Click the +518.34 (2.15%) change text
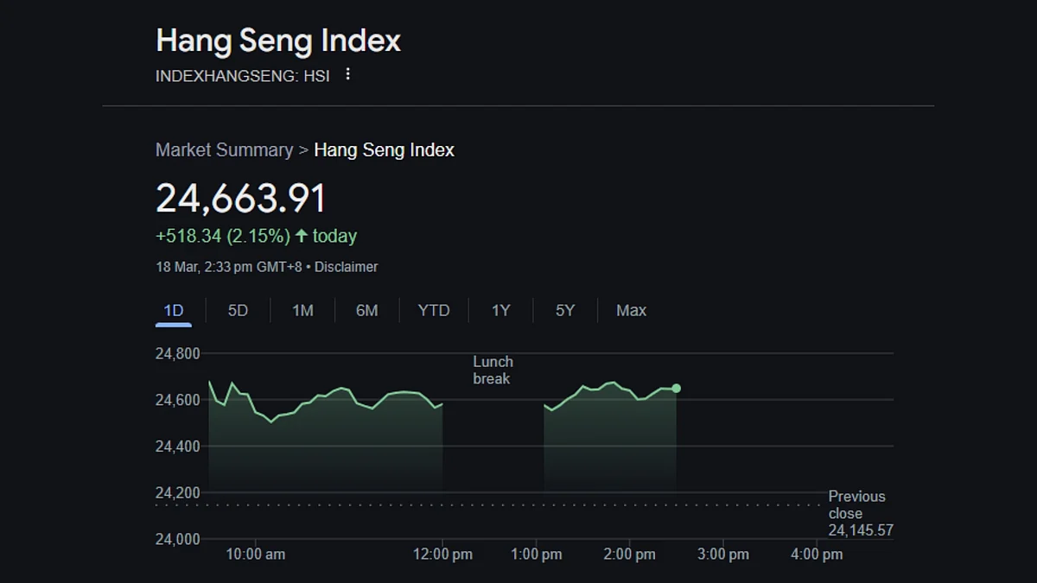This screenshot has width=1037, height=583. [223, 236]
